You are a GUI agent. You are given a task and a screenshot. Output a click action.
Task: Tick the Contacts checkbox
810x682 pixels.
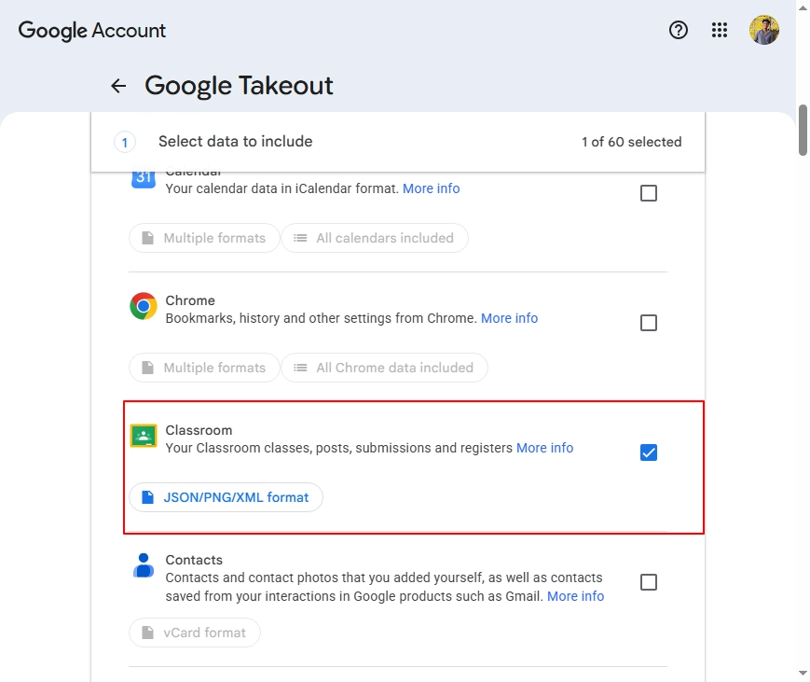pyautogui.click(x=649, y=582)
